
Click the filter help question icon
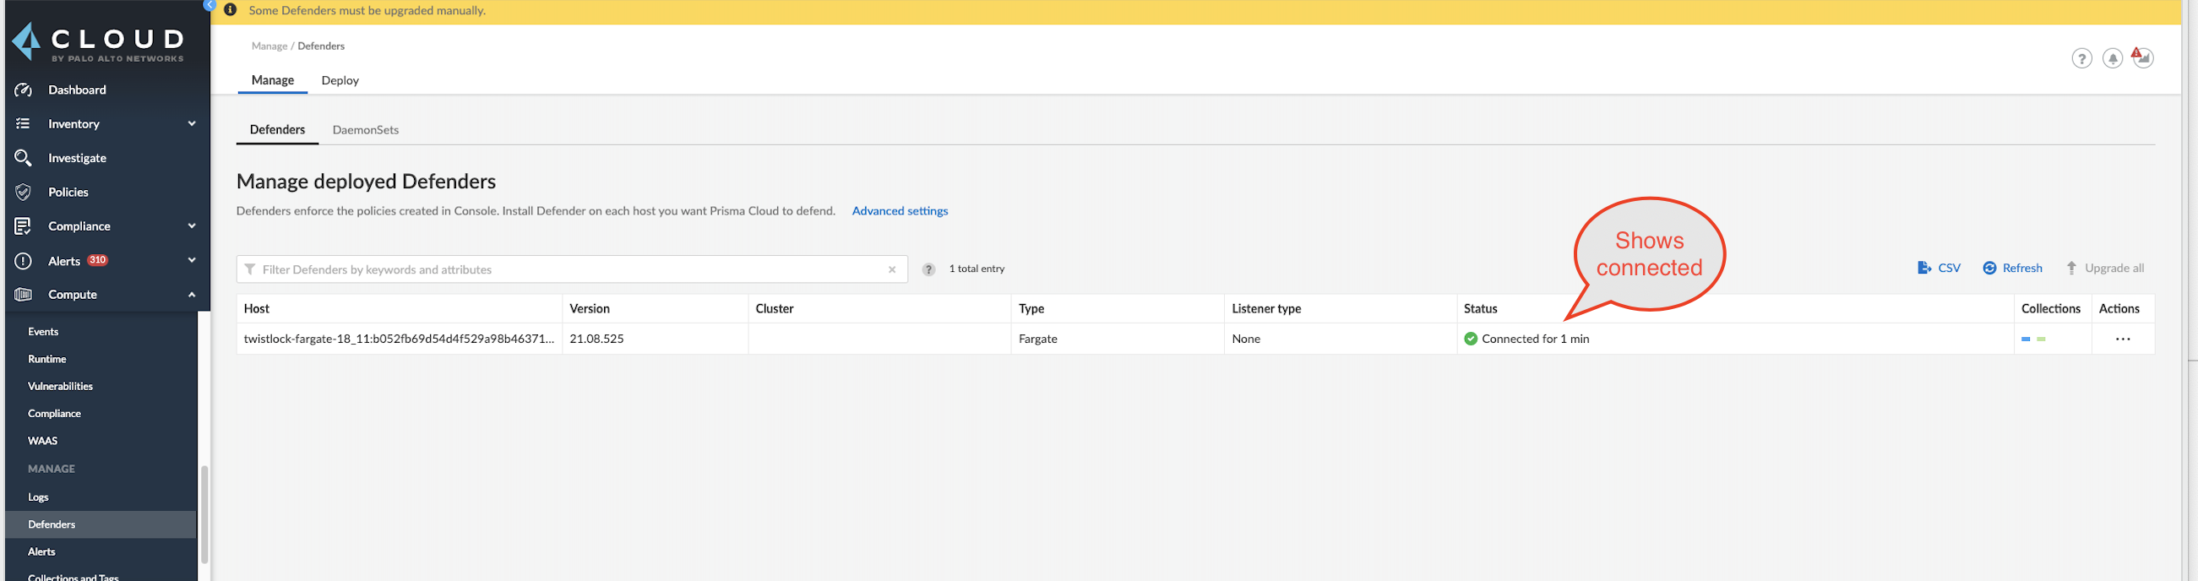928,269
